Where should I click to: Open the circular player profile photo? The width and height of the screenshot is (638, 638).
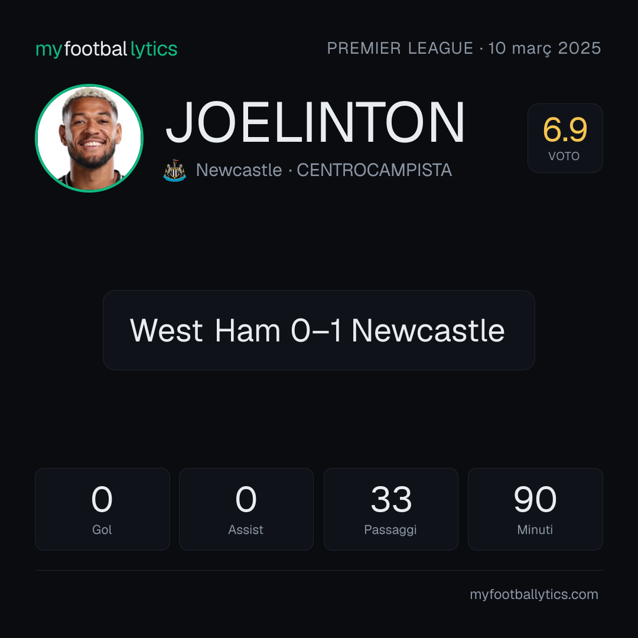(x=89, y=138)
